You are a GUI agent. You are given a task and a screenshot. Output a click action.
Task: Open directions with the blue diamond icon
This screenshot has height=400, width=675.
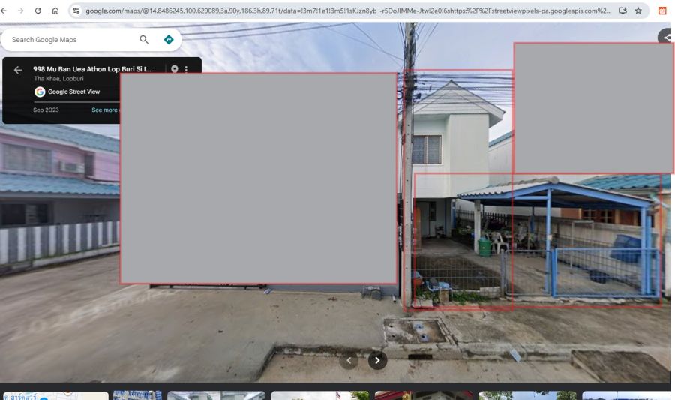[169, 39]
